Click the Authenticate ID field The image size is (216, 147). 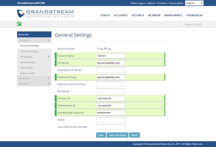pyautogui.click(x=111, y=105)
